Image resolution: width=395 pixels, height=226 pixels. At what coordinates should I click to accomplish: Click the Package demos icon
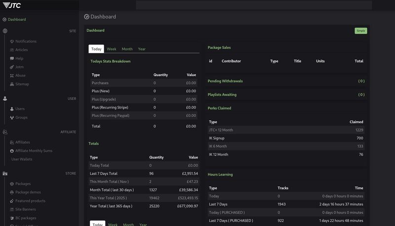click(12, 192)
